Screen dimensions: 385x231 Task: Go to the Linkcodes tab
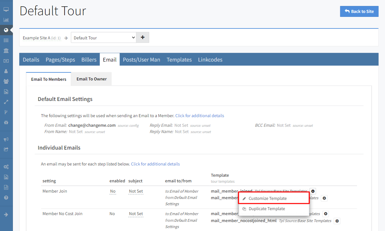pyautogui.click(x=210, y=60)
